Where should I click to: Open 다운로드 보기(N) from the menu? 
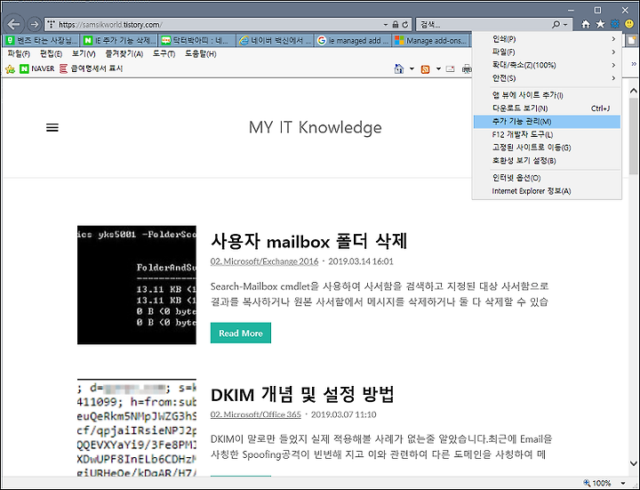(547, 108)
